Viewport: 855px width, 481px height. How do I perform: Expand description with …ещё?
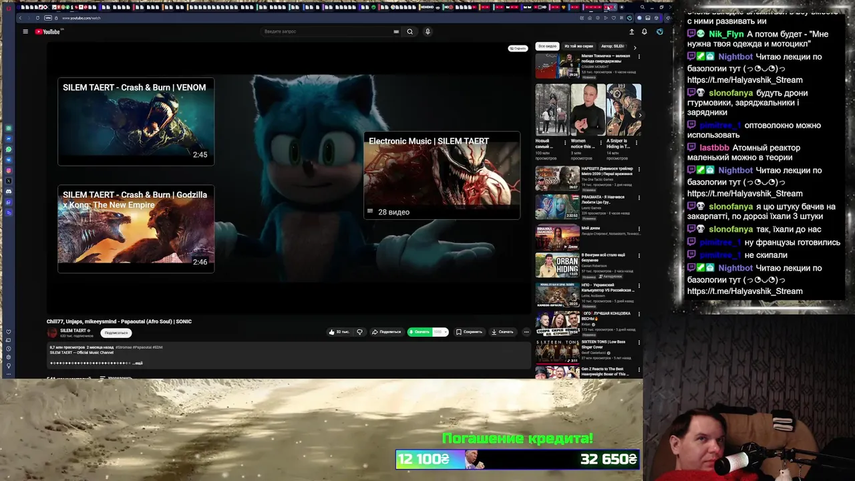138,363
